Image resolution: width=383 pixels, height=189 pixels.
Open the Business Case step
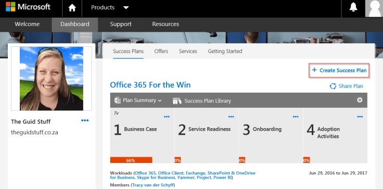(141, 129)
